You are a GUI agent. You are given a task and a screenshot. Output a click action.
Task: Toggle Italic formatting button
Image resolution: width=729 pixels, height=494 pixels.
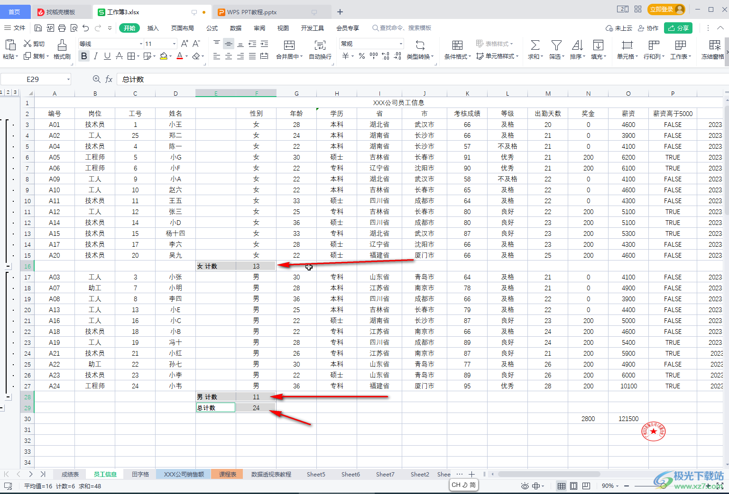(96, 56)
